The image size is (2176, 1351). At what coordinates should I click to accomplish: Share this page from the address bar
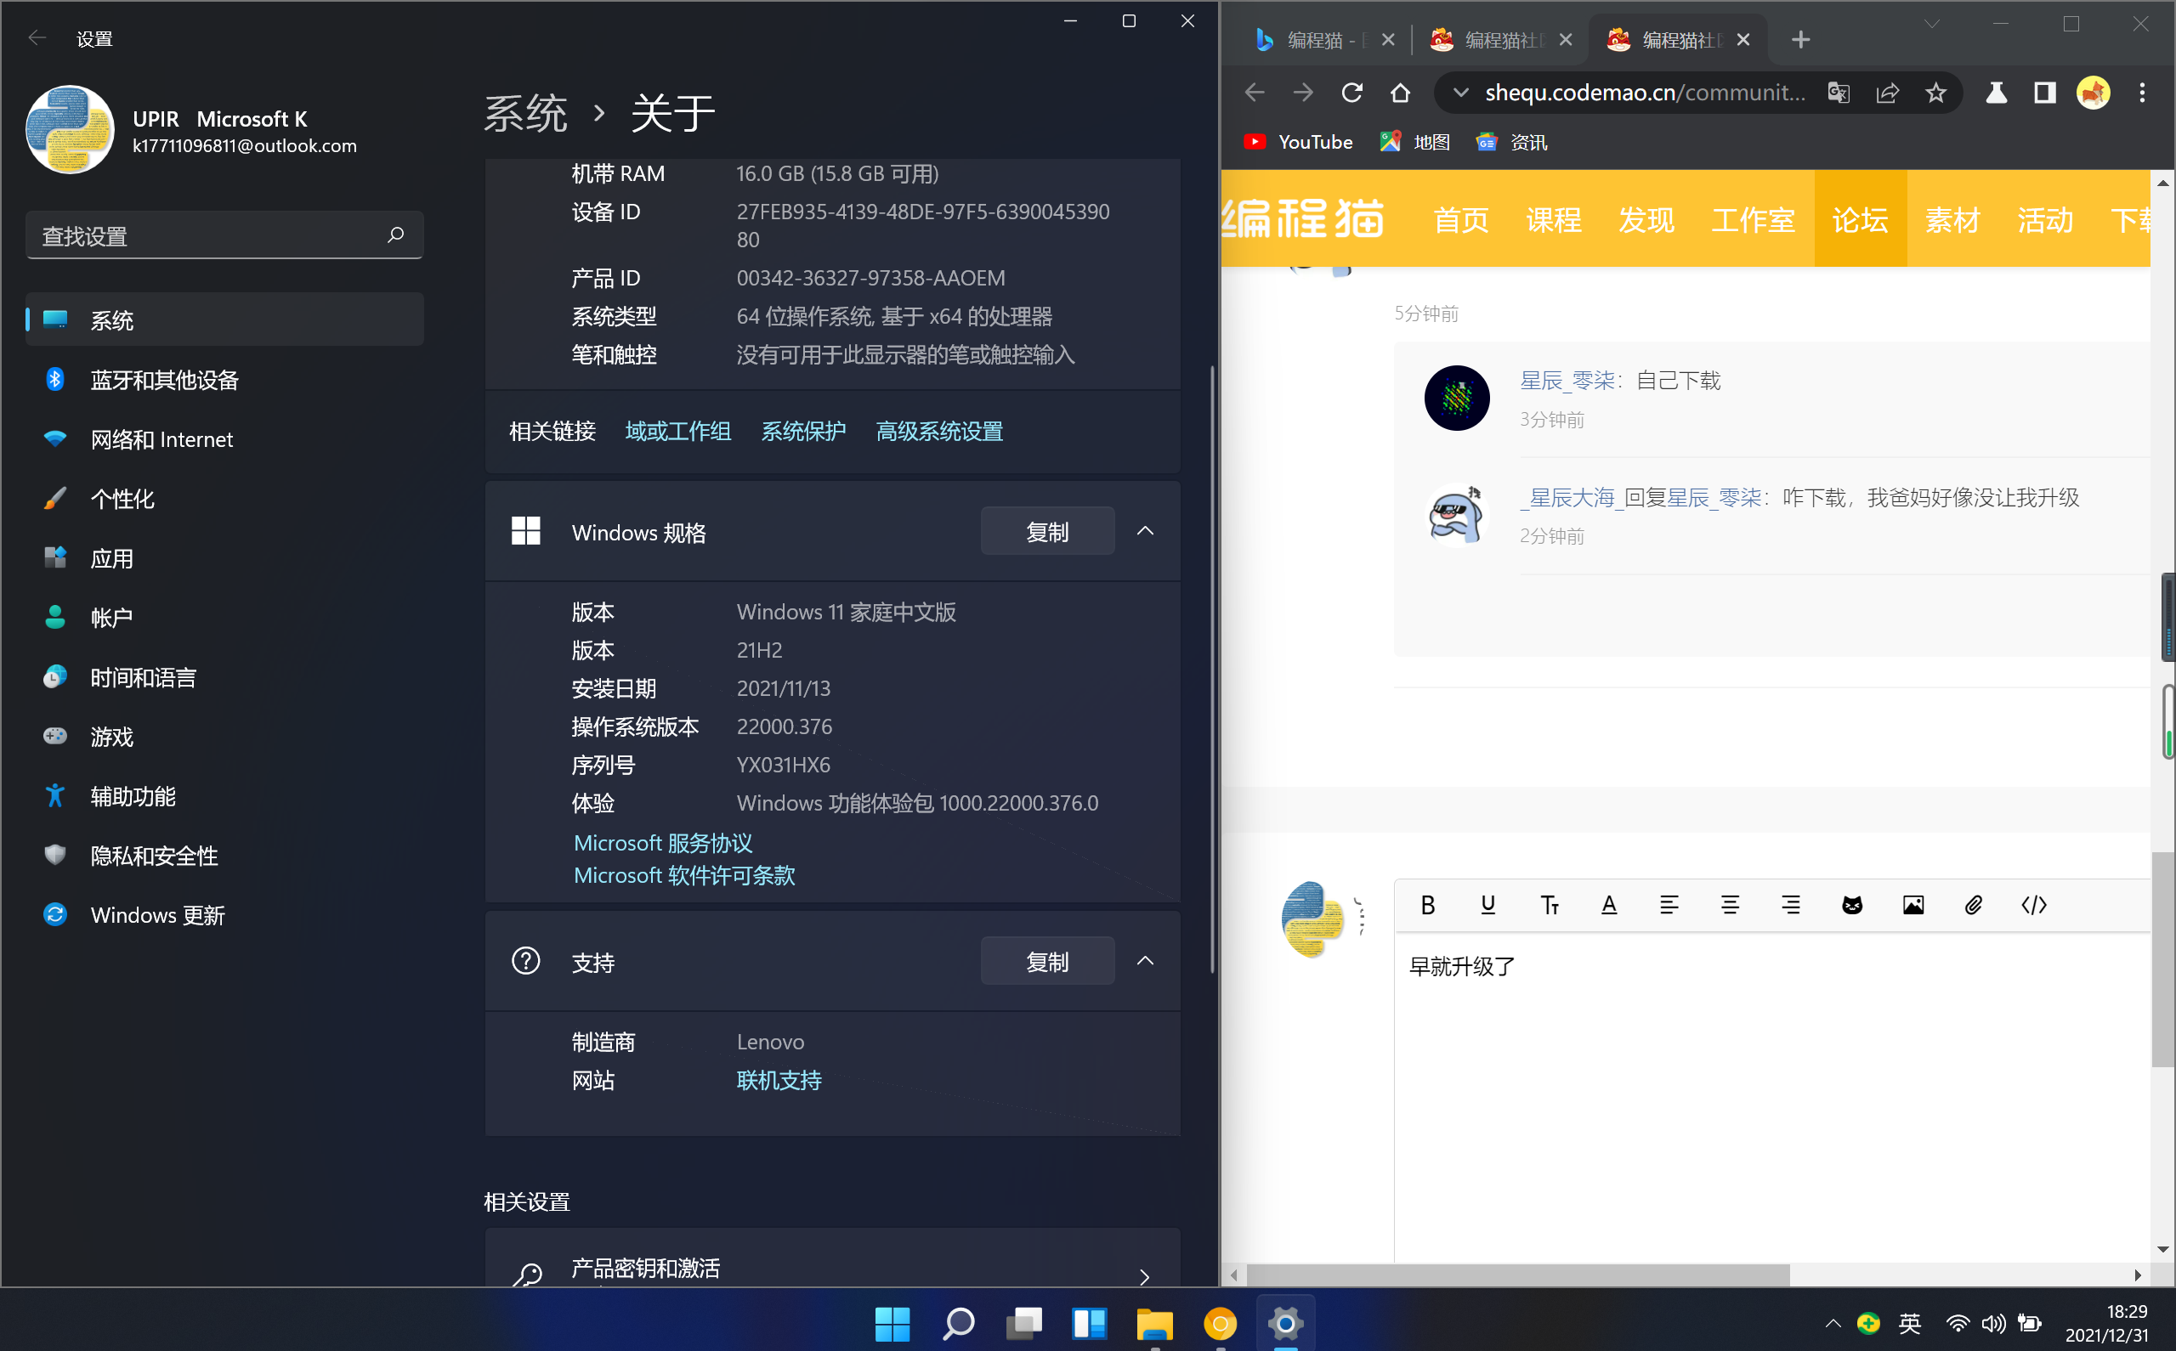(1887, 92)
